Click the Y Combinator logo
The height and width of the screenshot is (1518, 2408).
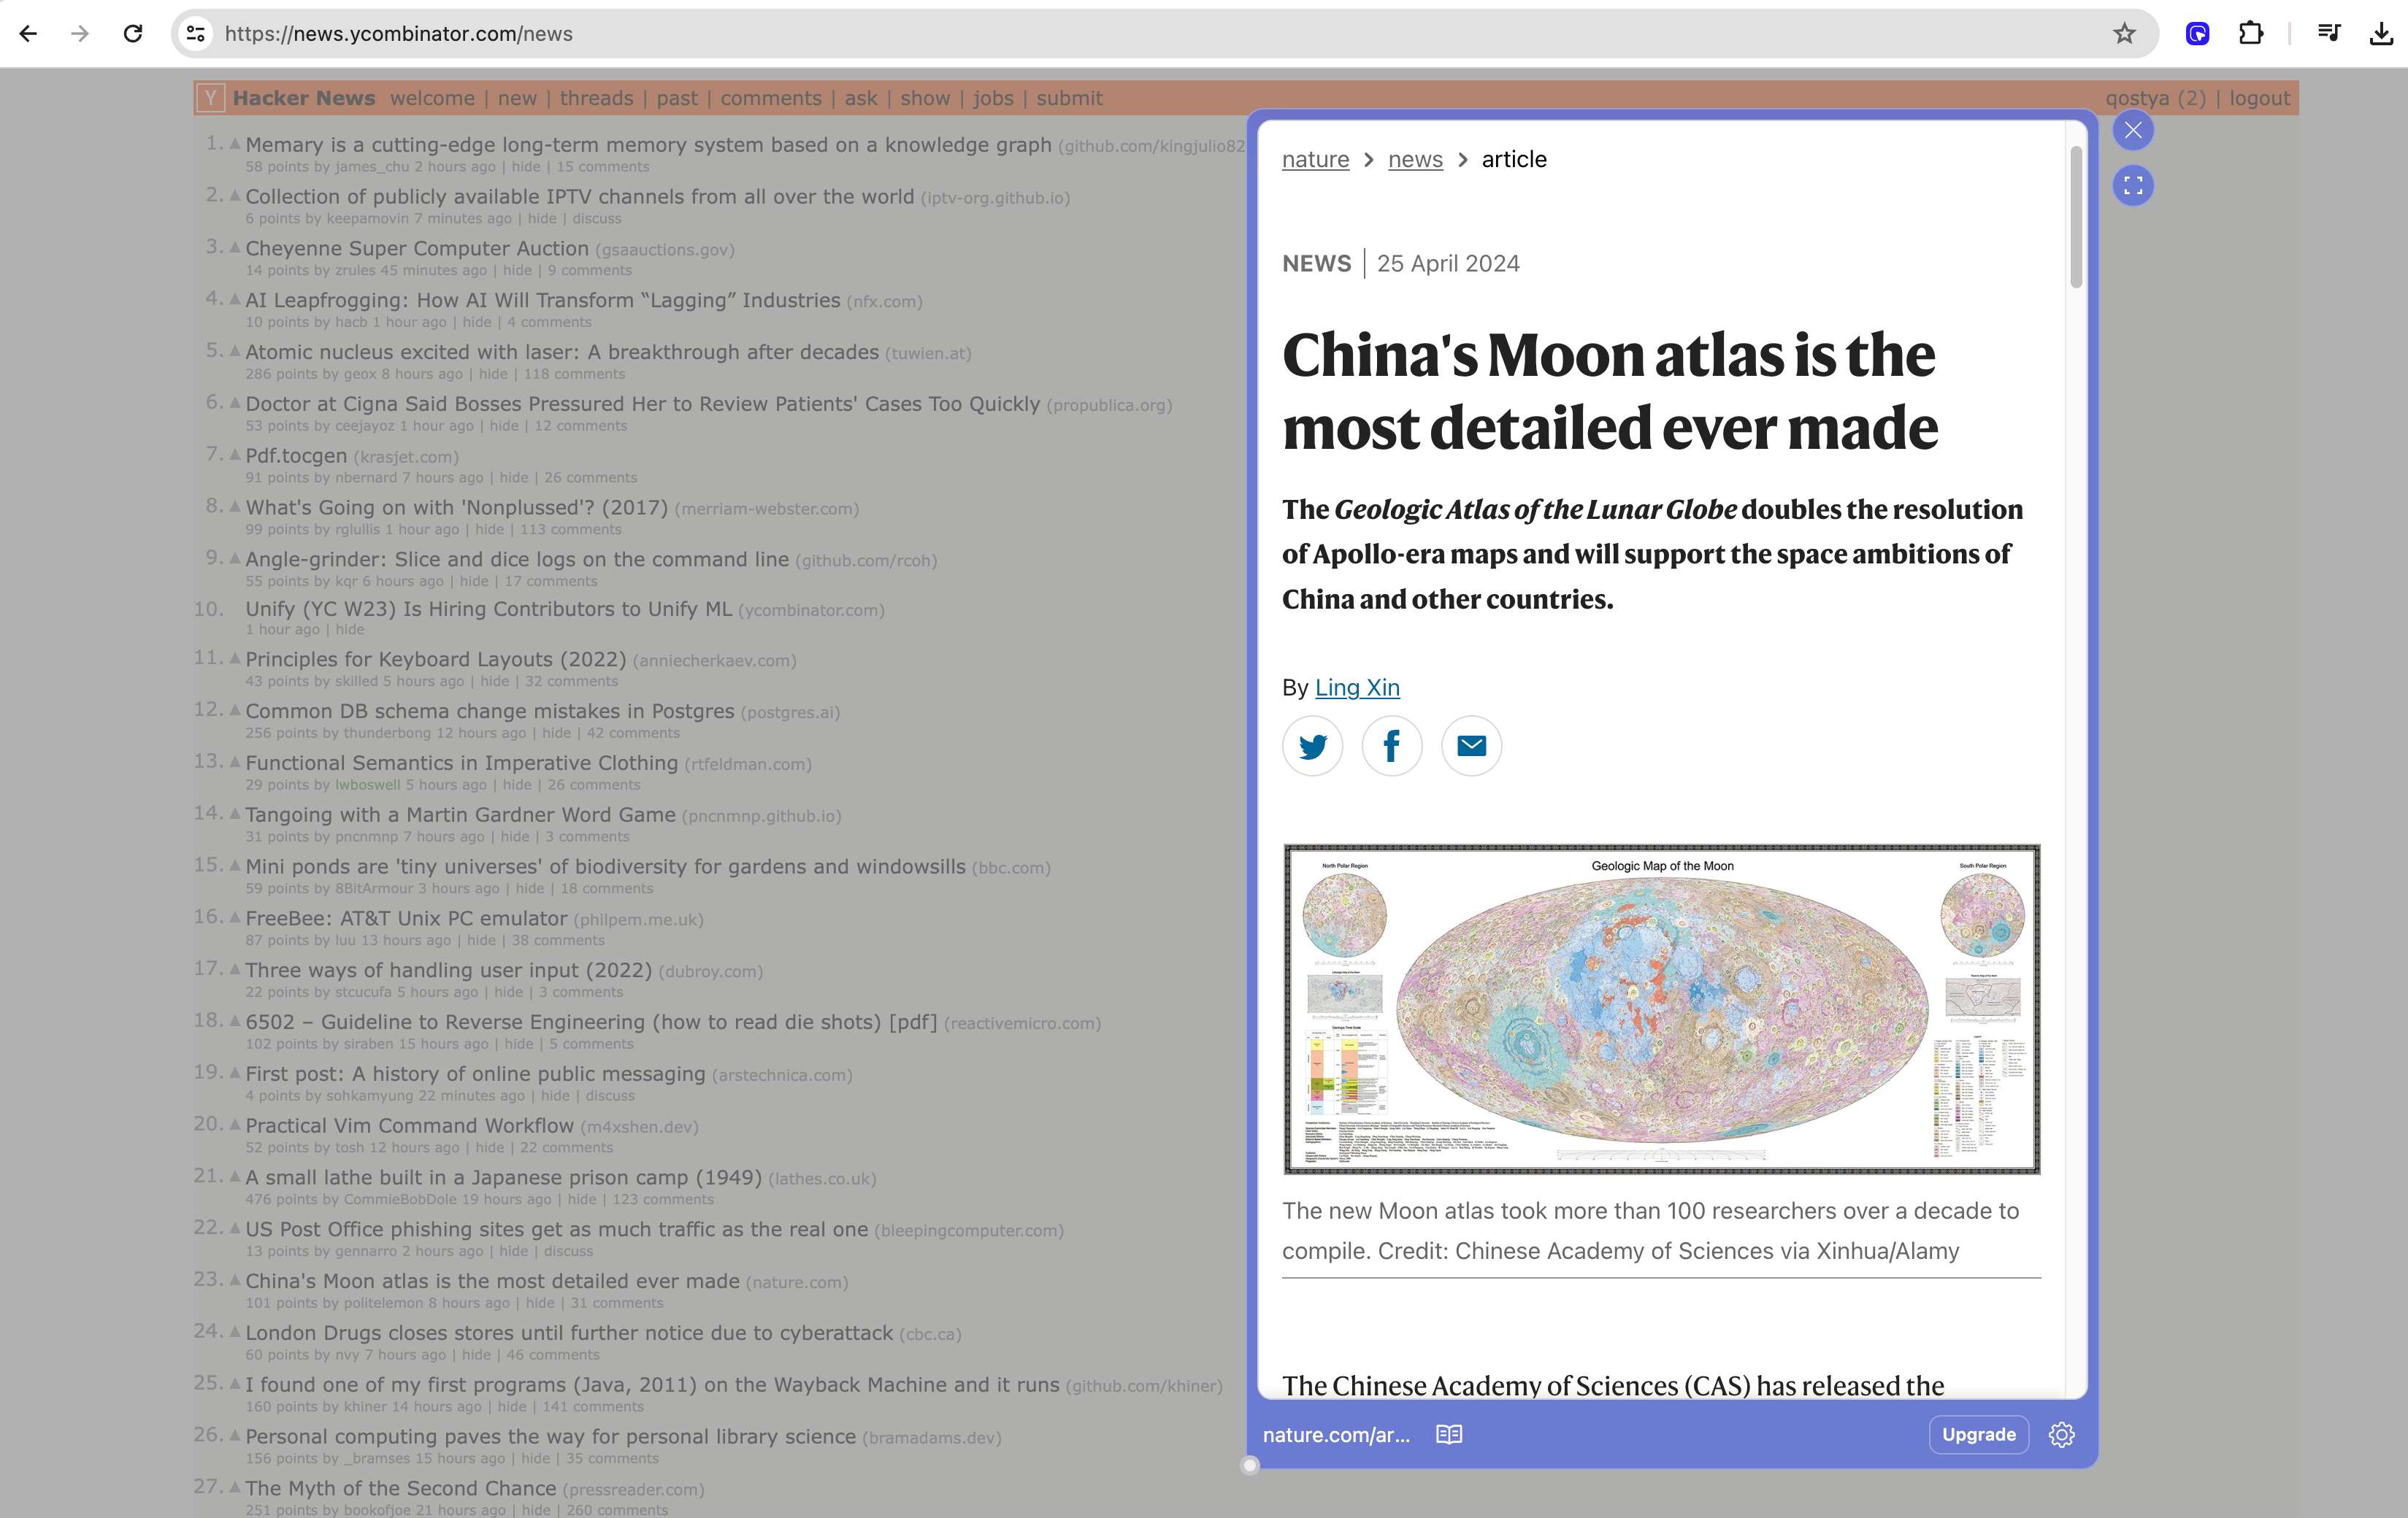click(210, 98)
